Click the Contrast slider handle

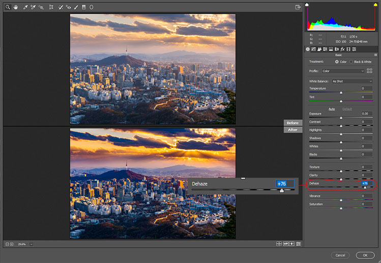click(341, 126)
